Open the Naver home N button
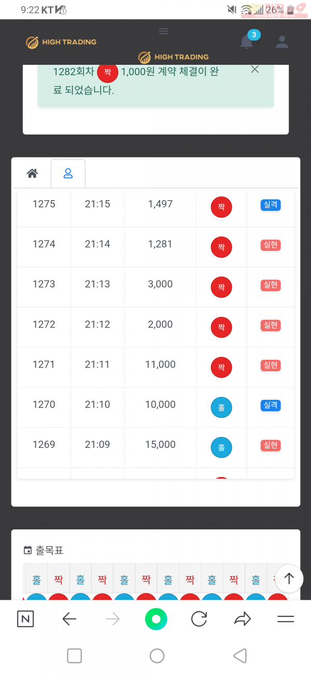This screenshot has height=674, width=311. 25,619
